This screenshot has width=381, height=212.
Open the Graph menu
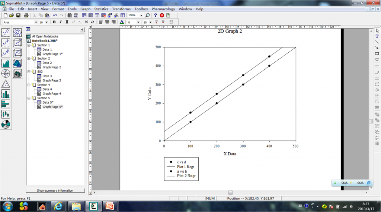point(86,9)
